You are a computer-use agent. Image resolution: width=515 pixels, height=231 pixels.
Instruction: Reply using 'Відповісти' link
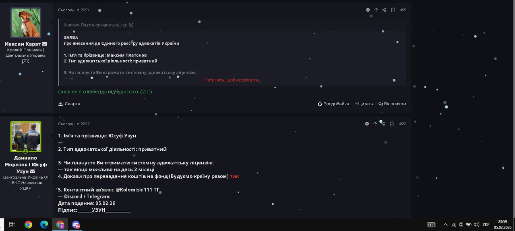click(392, 104)
